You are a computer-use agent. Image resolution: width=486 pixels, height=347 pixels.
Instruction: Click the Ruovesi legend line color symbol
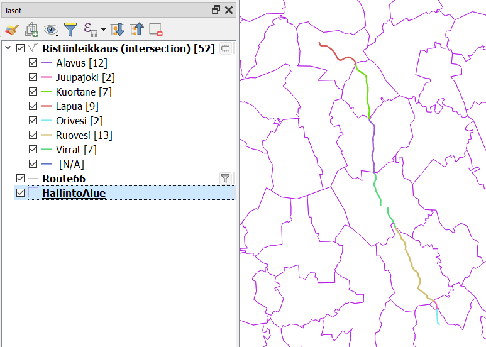coord(47,135)
